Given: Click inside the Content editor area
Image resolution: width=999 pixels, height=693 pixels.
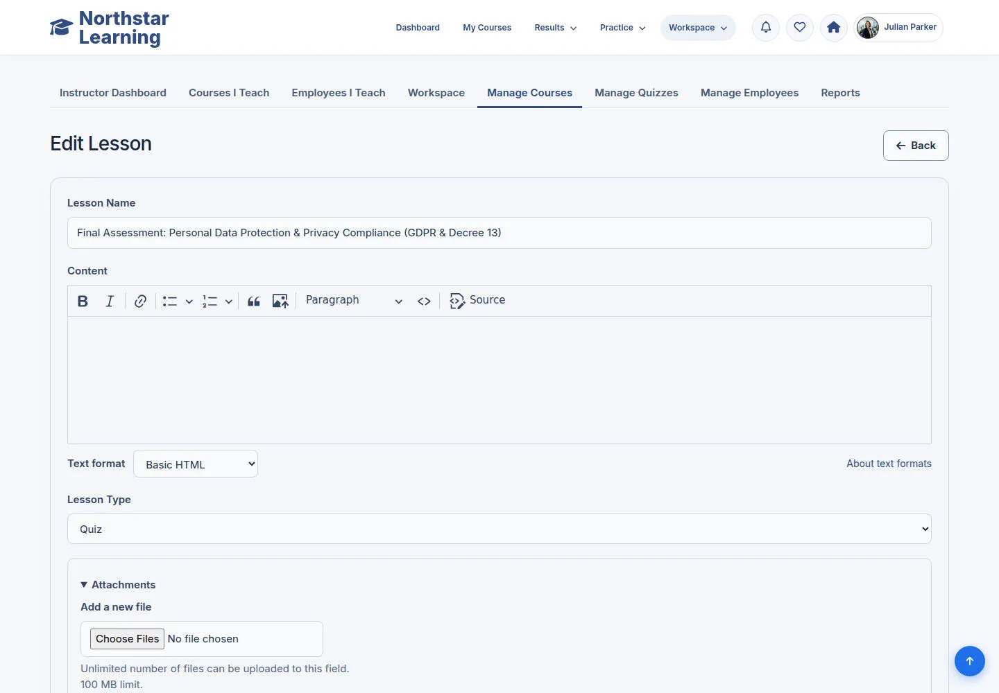Looking at the screenshot, I should point(499,380).
